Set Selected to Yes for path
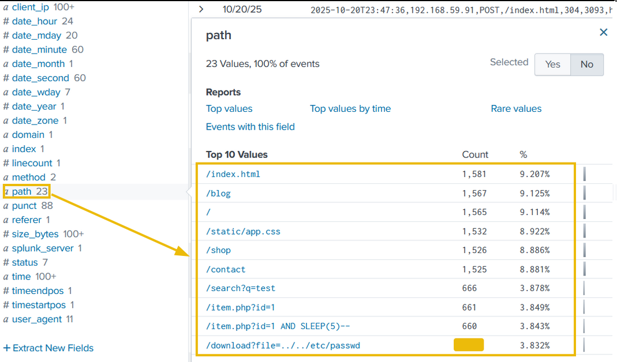Viewport: 617px width, 362px height. tap(552, 65)
